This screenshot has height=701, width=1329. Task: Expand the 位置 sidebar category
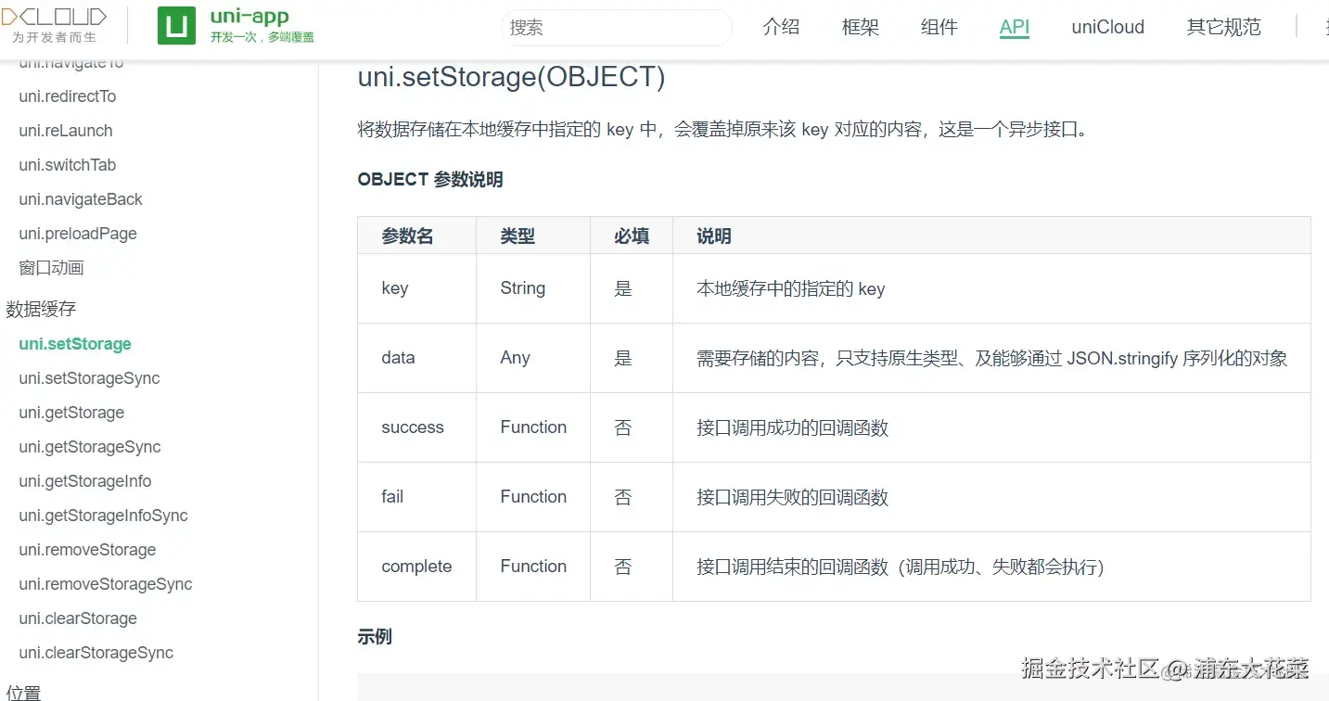pyautogui.click(x=23, y=692)
